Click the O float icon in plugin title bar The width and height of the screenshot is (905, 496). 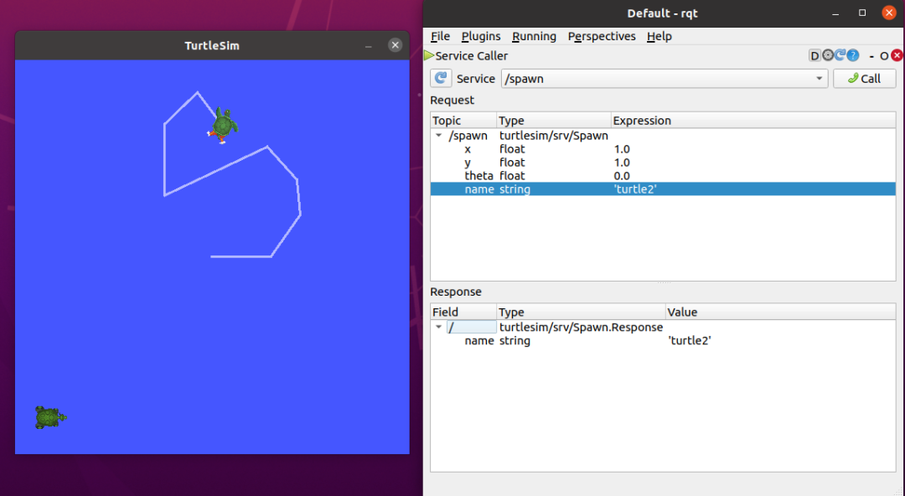tap(884, 56)
